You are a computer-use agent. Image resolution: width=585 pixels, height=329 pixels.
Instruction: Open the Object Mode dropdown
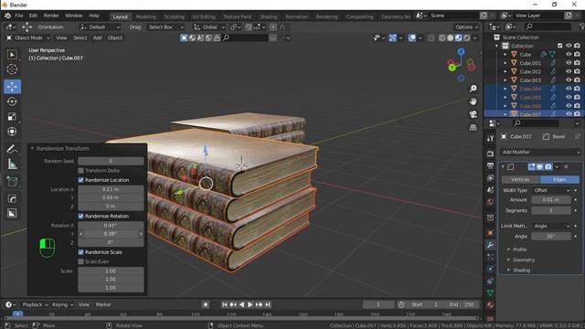28,38
